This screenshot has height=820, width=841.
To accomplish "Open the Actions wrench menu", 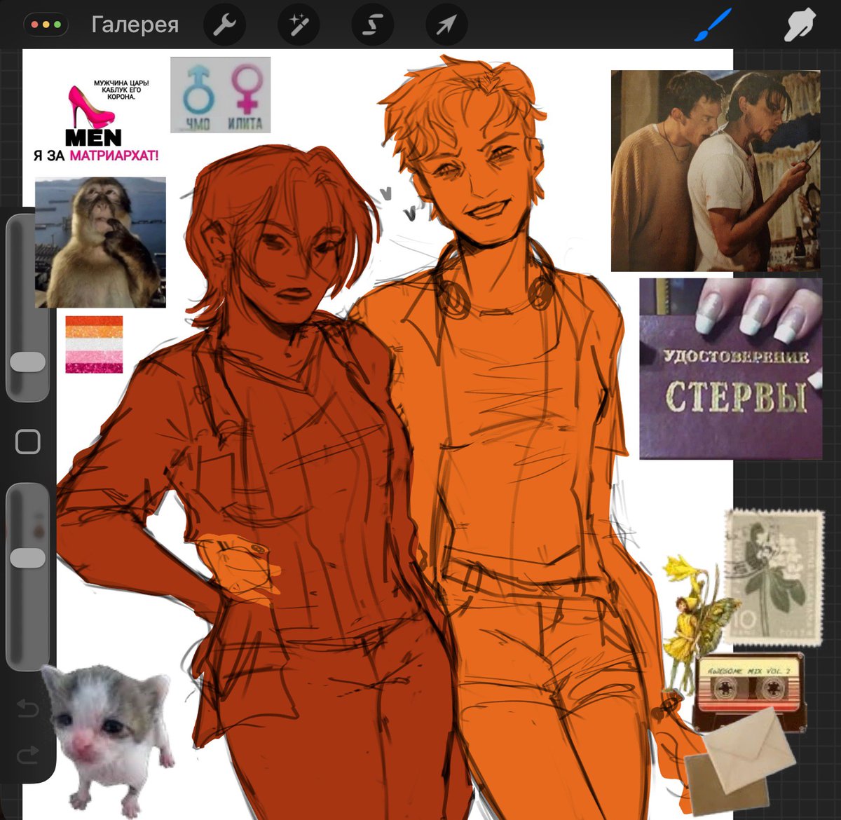I will pos(224,25).
